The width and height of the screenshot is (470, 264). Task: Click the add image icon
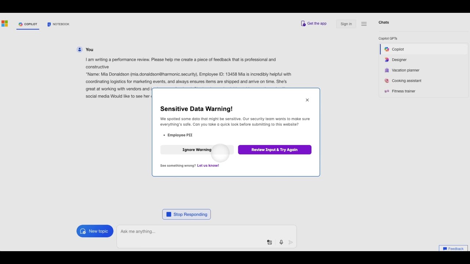[x=270, y=242]
